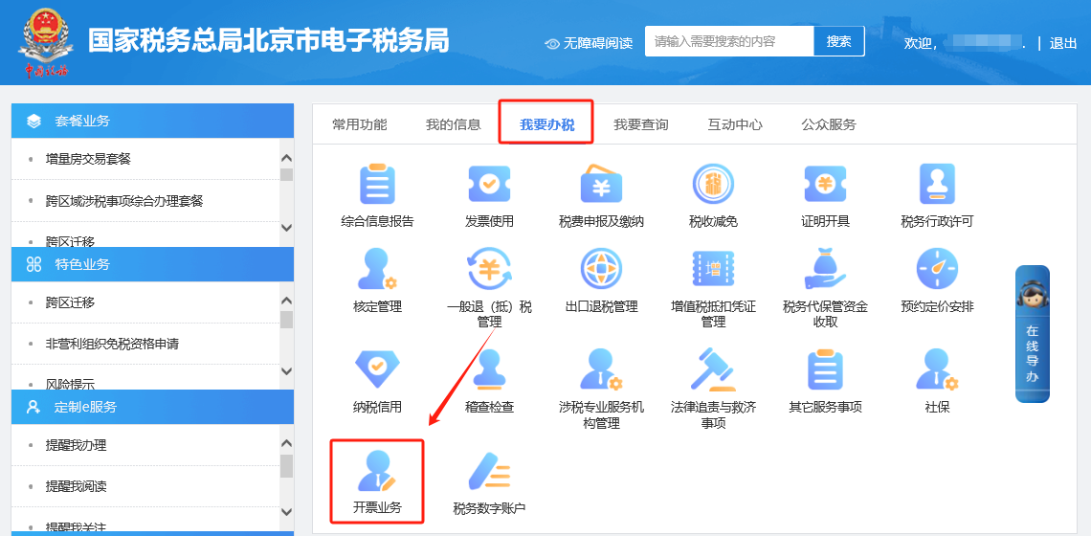The height and width of the screenshot is (536, 1091).
Task: Open 税收减免 icon
Action: click(x=713, y=185)
